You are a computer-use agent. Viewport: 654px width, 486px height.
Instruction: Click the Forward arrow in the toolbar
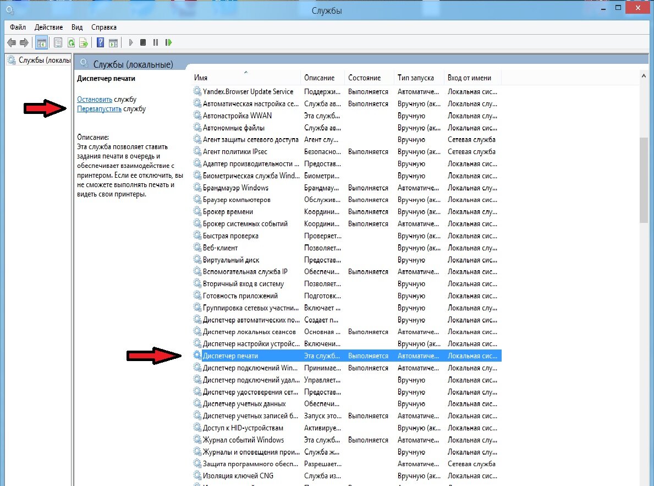click(x=24, y=42)
